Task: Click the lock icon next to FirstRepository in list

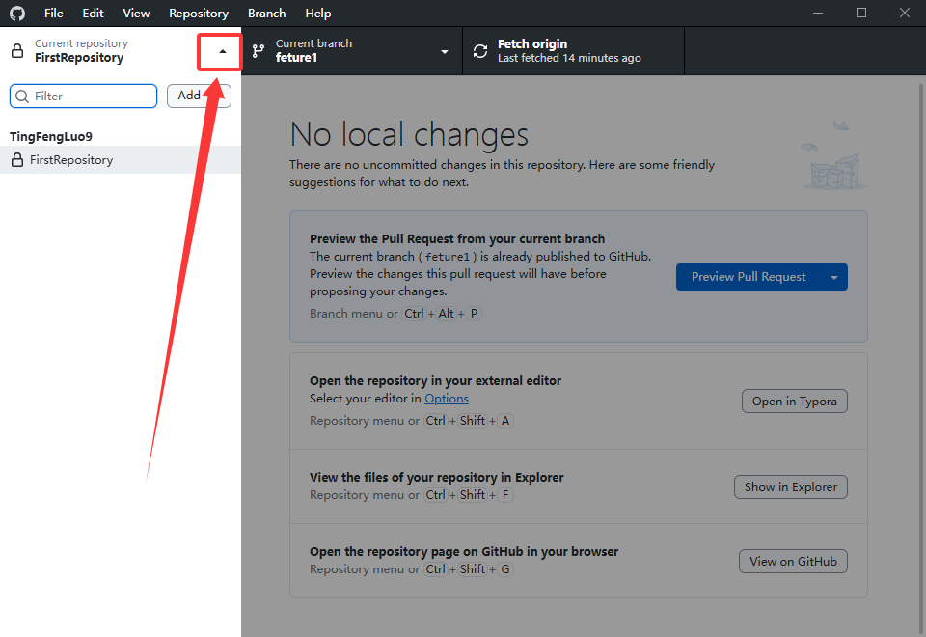Action: [x=17, y=160]
